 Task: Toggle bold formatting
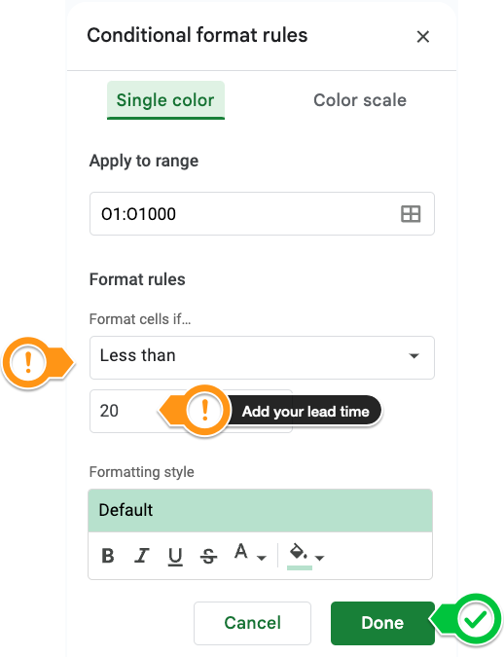point(108,556)
